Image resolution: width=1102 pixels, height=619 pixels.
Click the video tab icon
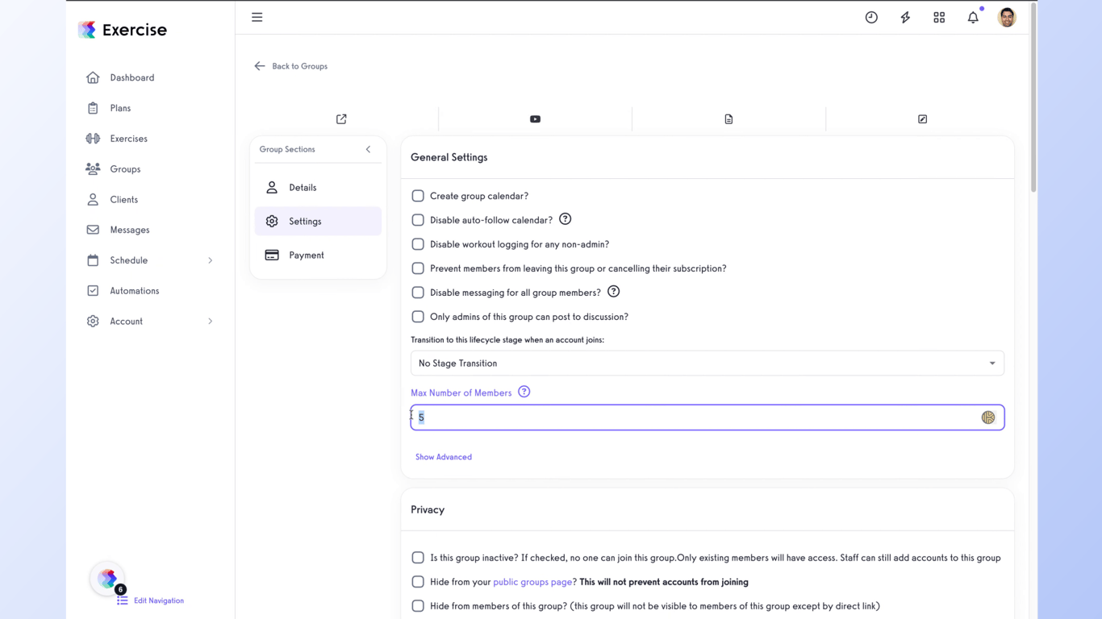click(535, 119)
